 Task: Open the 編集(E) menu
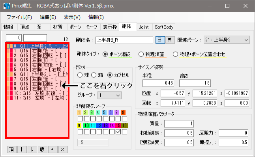48,17
